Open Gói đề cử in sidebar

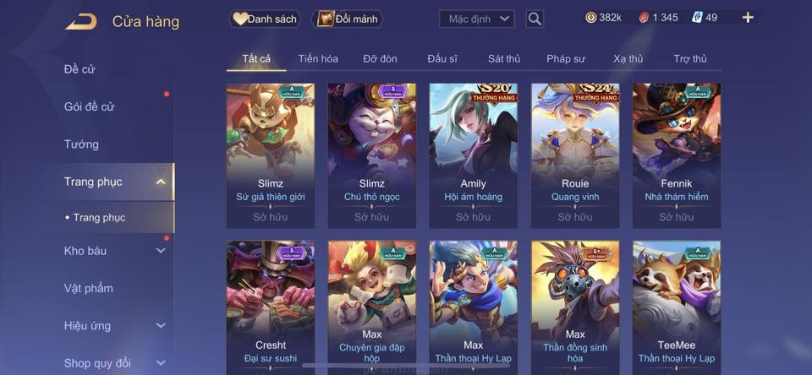pos(89,106)
